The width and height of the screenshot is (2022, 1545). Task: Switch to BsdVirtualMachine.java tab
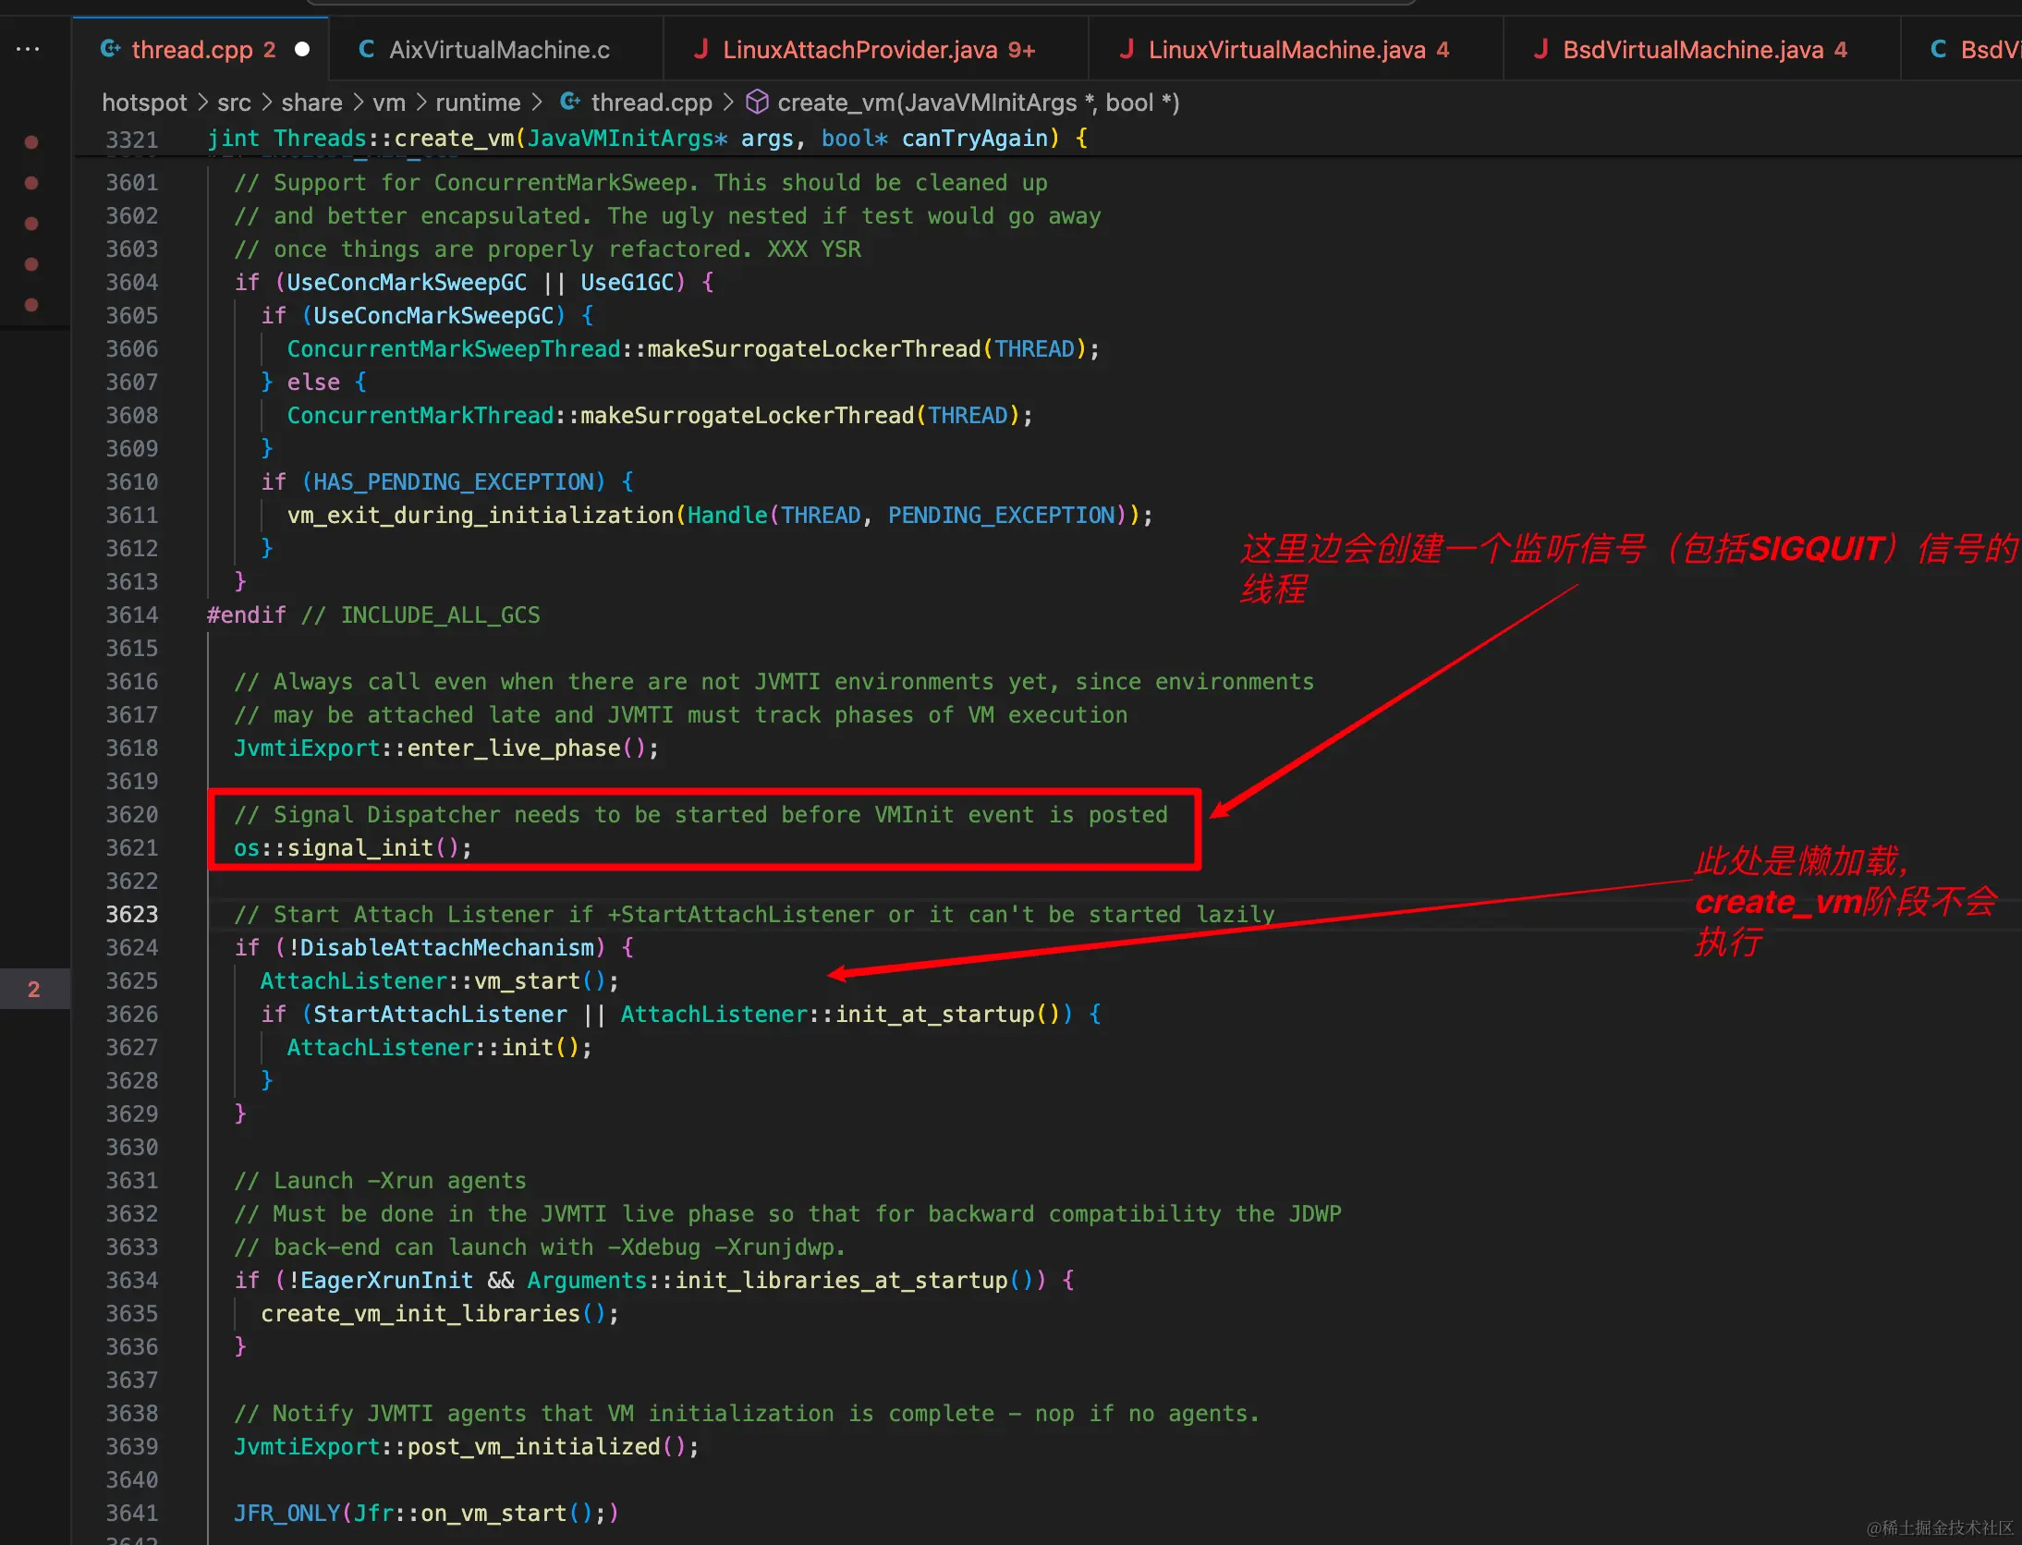(1693, 50)
